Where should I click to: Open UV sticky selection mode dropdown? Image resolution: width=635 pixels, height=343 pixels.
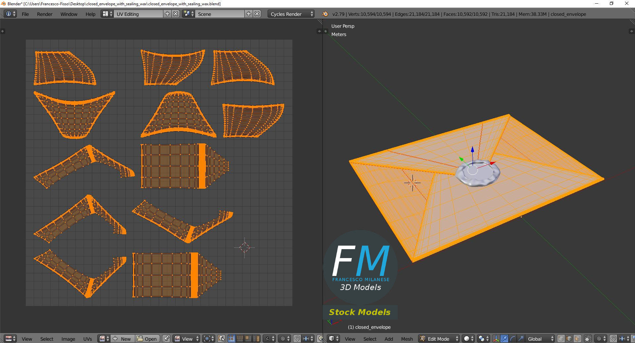click(270, 339)
